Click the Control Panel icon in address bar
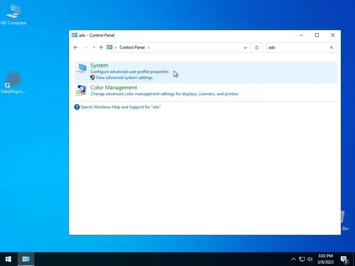Screen dimensions: 355x266 tap(110, 47)
